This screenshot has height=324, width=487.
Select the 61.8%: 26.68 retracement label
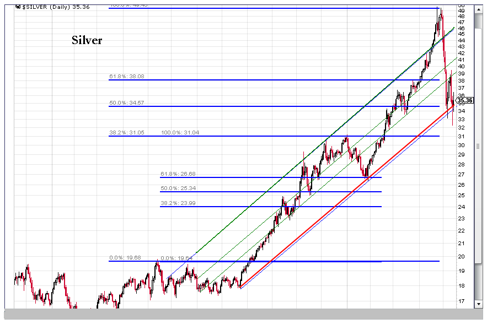[178, 174]
